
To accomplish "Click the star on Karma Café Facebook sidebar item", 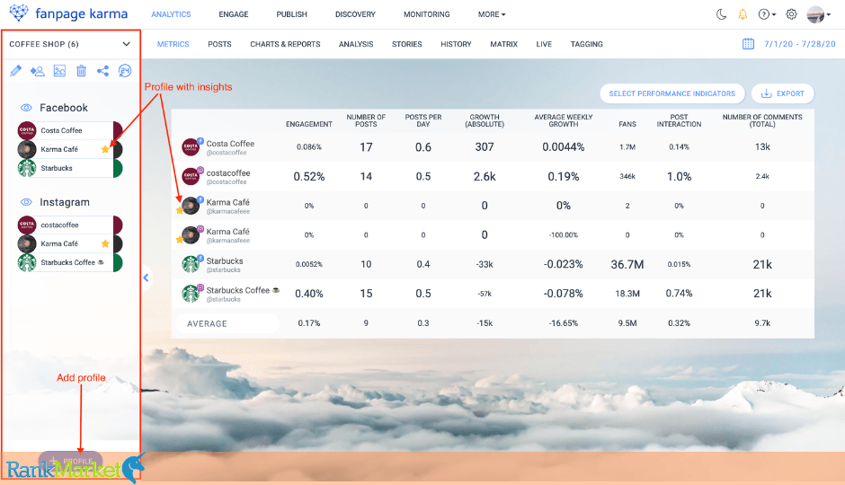I will (105, 149).
